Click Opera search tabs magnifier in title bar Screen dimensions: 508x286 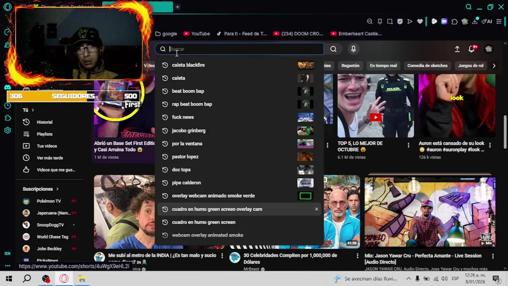(x=469, y=7)
